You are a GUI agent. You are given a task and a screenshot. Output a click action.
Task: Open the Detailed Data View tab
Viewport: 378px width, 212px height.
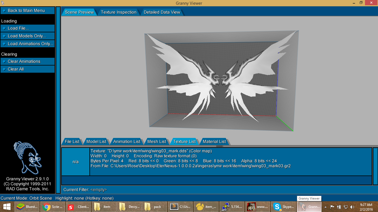click(162, 12)
